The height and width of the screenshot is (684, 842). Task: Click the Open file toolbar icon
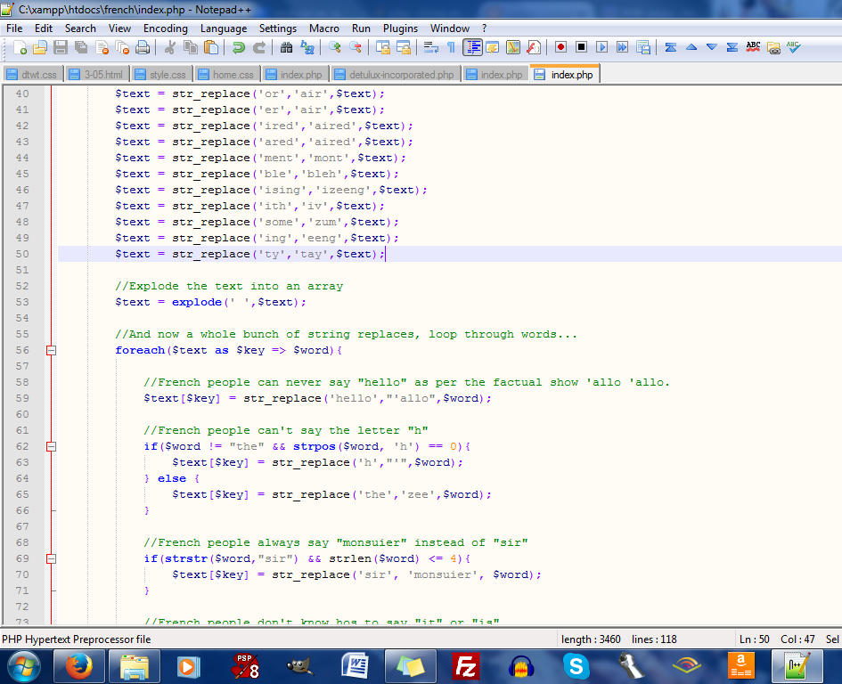[x=40, y=48]
